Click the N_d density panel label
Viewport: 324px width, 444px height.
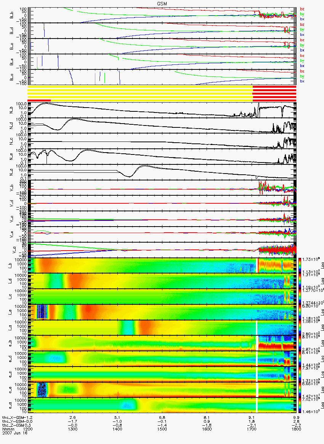pos(12,126)
